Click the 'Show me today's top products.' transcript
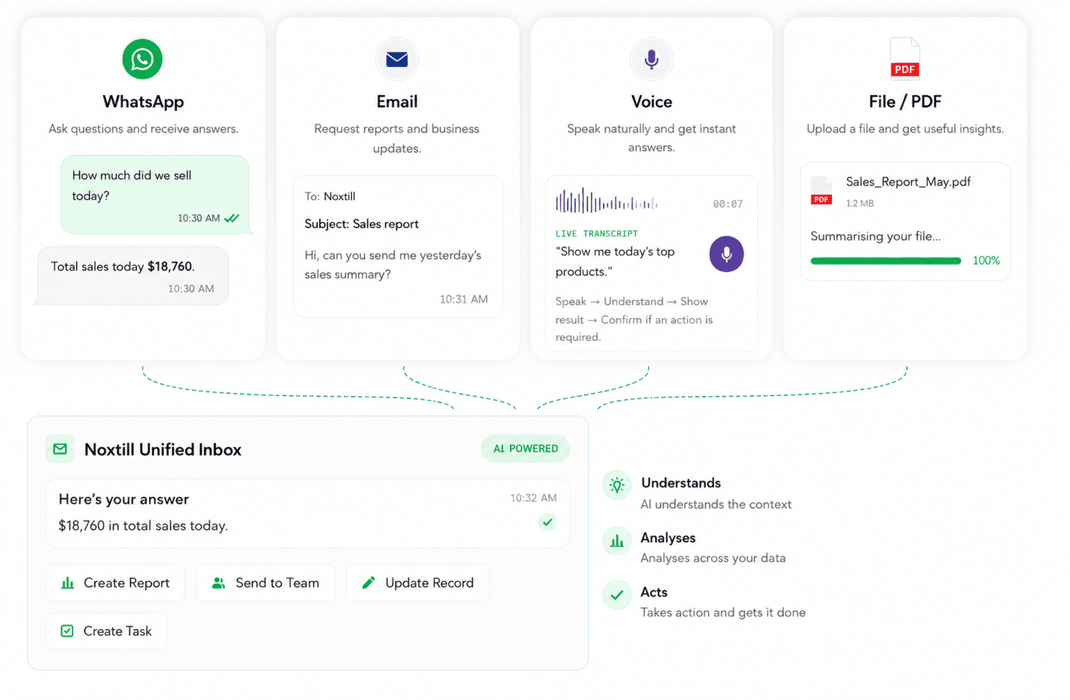1070x700 pixels. click(x=615, y=262)
